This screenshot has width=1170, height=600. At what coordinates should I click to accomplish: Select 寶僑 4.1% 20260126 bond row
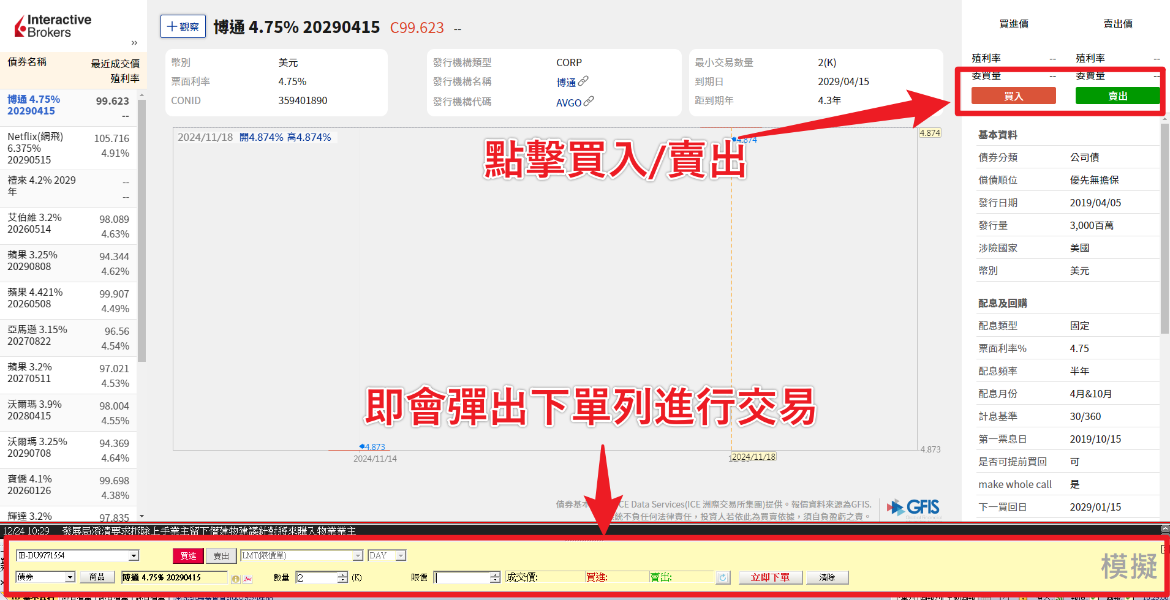coord(69,487)
